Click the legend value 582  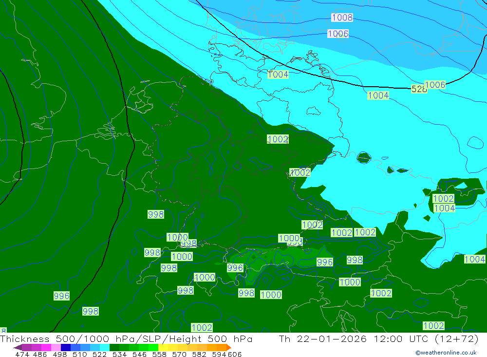coord(199,354)
